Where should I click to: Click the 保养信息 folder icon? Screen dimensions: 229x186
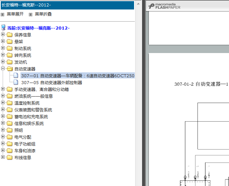9,35
